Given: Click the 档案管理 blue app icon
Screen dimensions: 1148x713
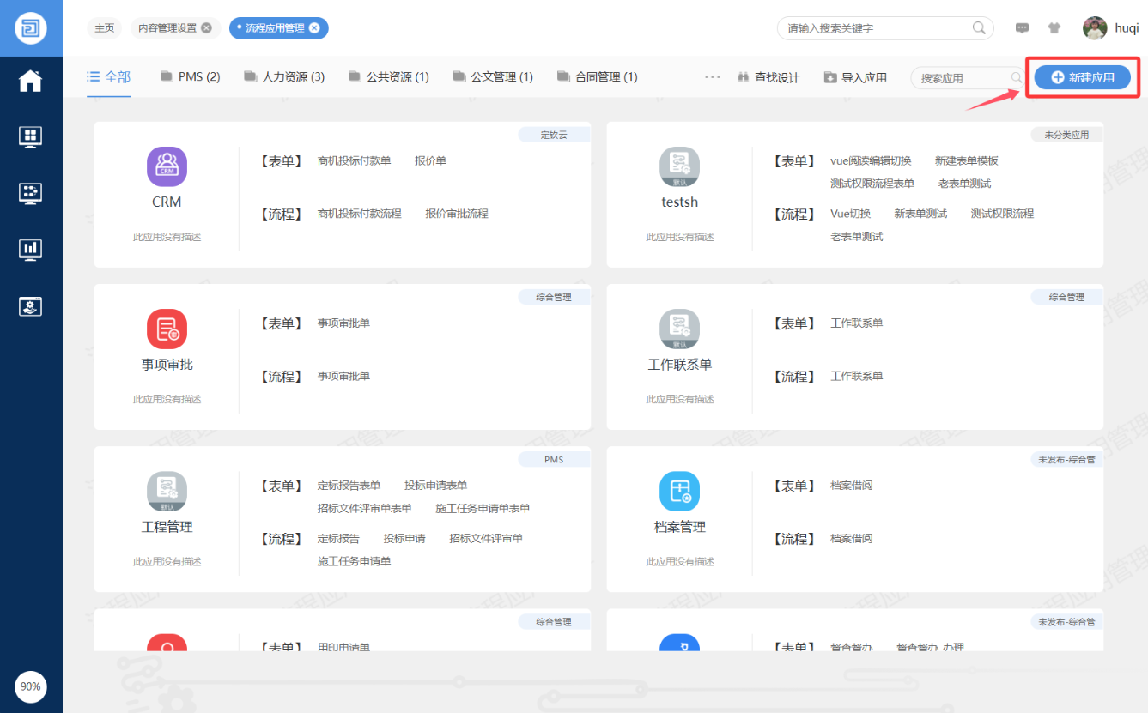Looking at the screenshot, I should click(x=679, y=492).
